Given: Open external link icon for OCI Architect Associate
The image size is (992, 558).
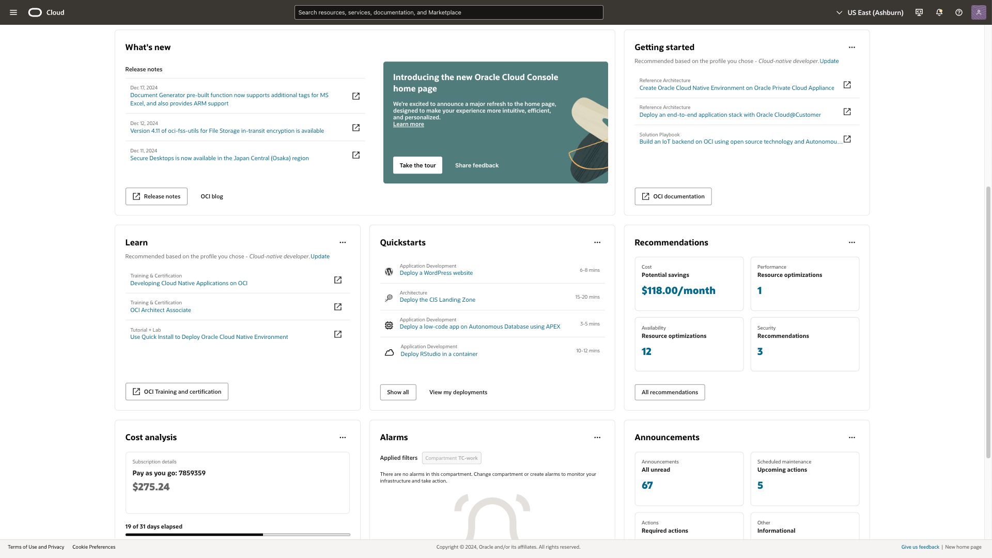Looking at the screenshot, I should click(338, 307).
